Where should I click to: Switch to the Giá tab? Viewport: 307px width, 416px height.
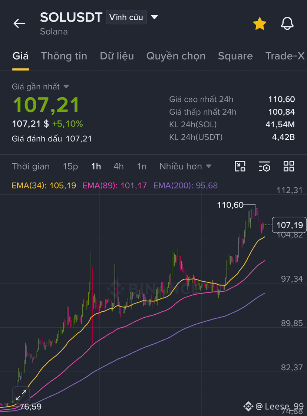coord(20,56)
